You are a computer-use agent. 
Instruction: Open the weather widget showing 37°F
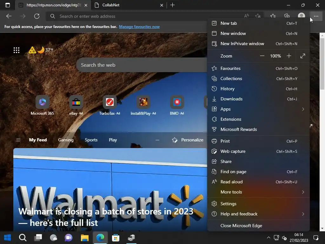click(41, 50)
